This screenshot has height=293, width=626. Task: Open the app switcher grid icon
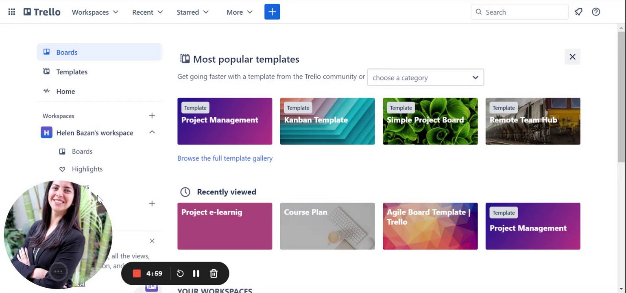coord(12,12)
